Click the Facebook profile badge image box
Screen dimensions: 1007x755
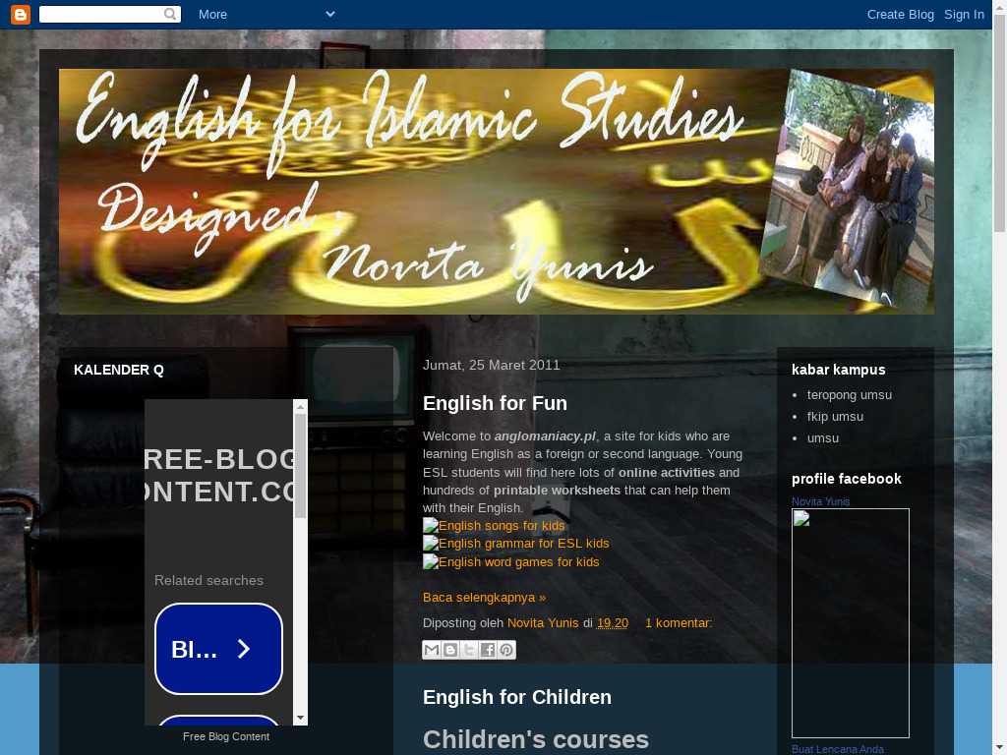[851, 623]
